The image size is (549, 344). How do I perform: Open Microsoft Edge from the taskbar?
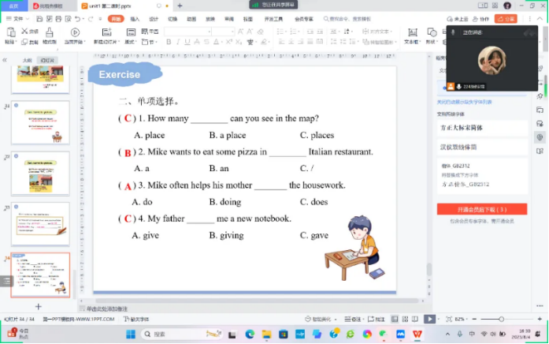(249, 334)
